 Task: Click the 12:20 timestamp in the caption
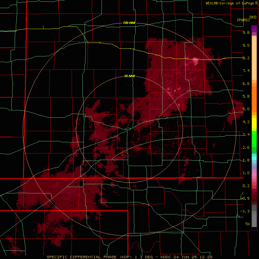[x=206, y=257]
